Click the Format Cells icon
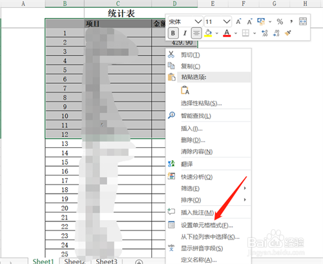 [x=171, y=225]
